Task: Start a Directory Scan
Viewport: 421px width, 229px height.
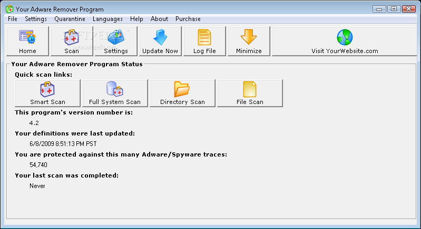Action: coord(183,93)
